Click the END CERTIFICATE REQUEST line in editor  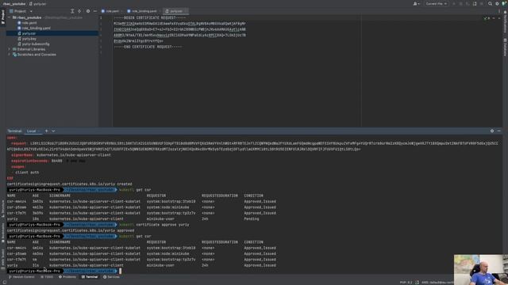[148, 47]
